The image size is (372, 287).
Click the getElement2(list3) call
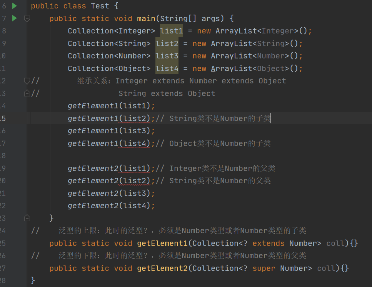point(109,193)
